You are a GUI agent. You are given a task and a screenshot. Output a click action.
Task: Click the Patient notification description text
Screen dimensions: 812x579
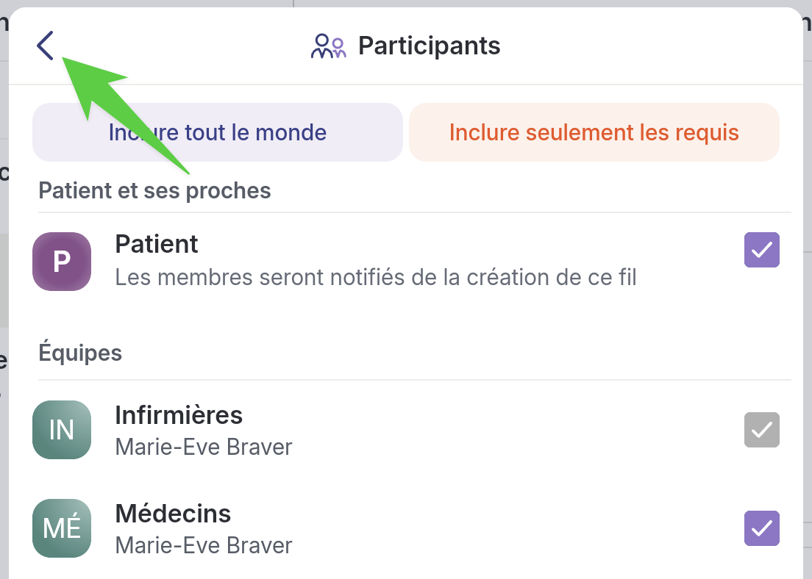[x=375, y=278]
